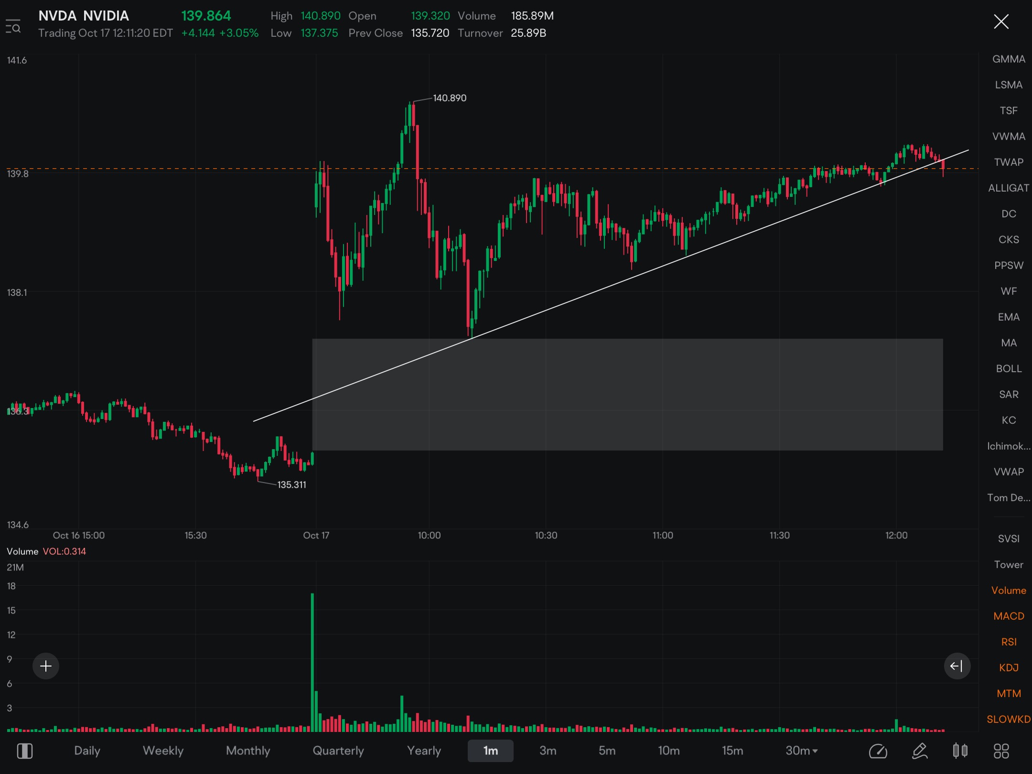This screenshot has height=774, width=1032.
Task: Turn on the SAR indicator
Action: pyautogui.click(x=1009, y=395)
